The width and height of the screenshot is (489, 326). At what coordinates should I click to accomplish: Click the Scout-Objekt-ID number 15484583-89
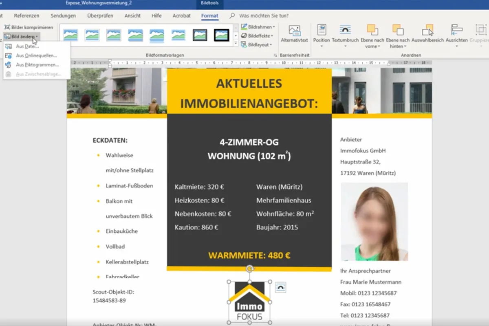pyautogui.click(x=109, y=301)
